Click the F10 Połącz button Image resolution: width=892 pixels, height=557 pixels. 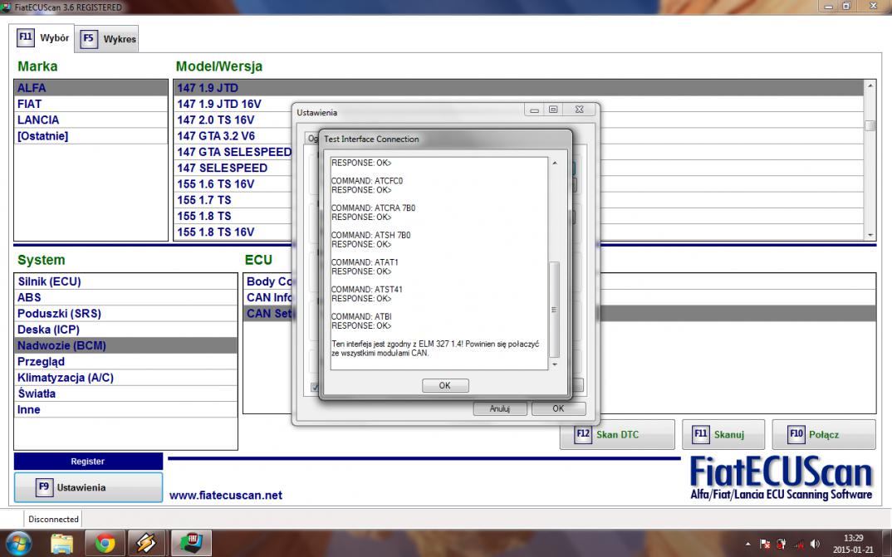(x=824, y=434)
